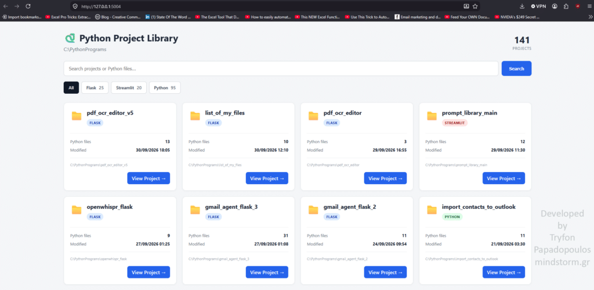This screenshot has height=290, width=594.
Task: View Project for prompt_library_main
Action: pos(504,178)
